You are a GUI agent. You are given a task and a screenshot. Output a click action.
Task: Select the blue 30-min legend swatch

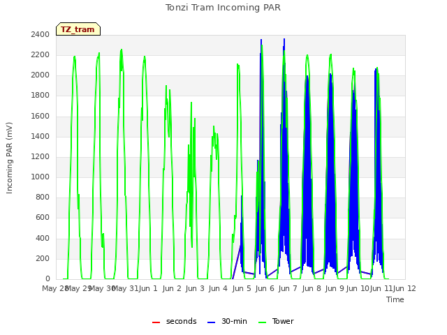pyautogui.click(x=211, y=322)
